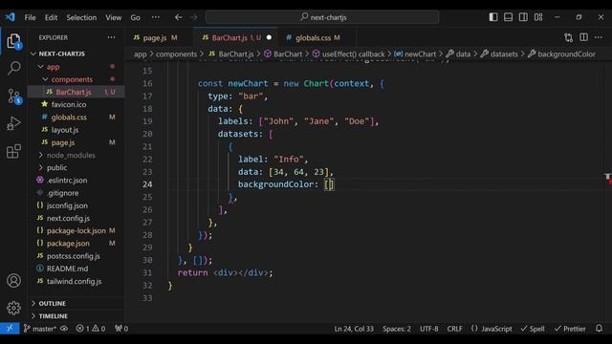The width and height of the screenshot is (612, 344).
Task: Open the Extensions view icon
Action: (13, 151)
